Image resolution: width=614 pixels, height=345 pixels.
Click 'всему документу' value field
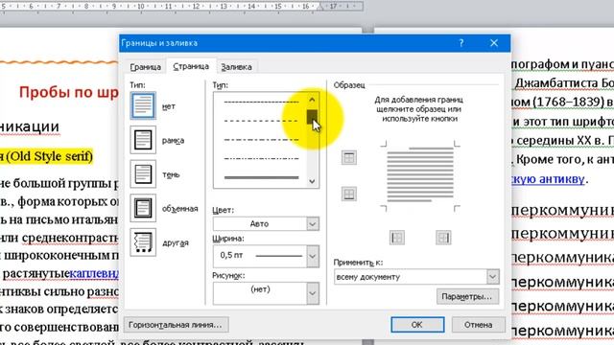pos(411,277)
